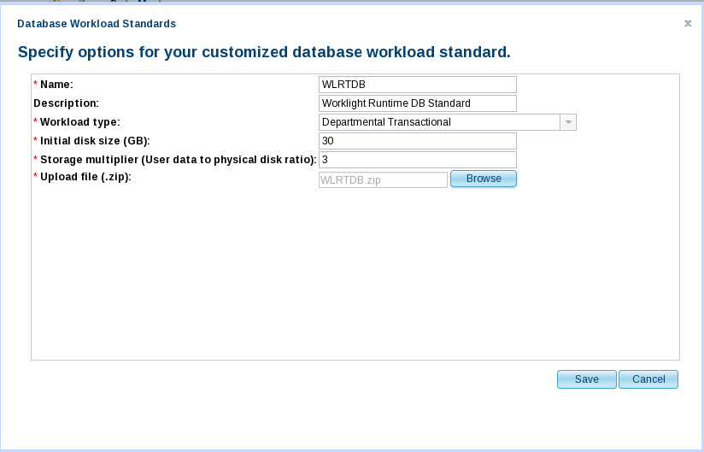Click the Name label
Image resolution: width=704 pixels, height=452 pixels.
pyautogui.click(x=56, y=85)
